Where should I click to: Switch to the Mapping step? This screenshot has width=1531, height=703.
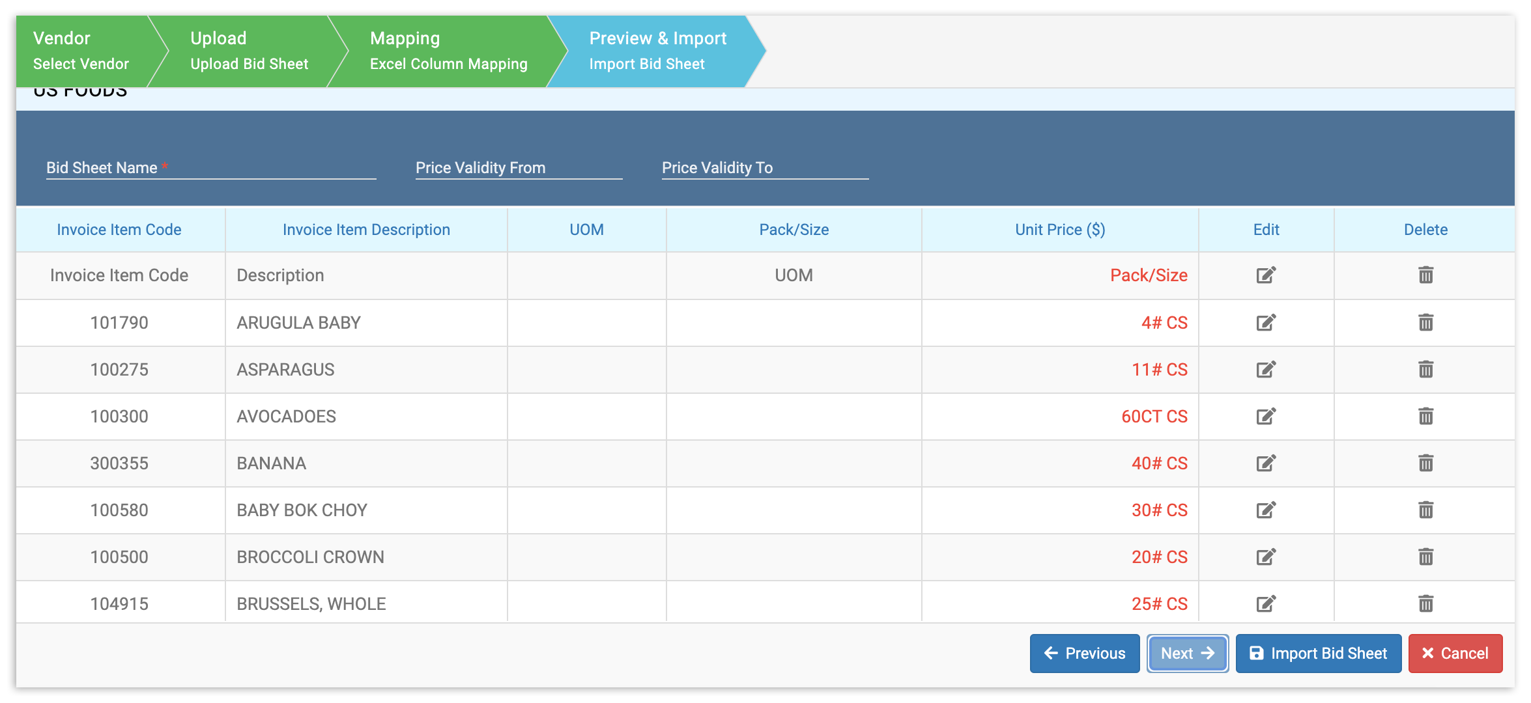(448, 51)
